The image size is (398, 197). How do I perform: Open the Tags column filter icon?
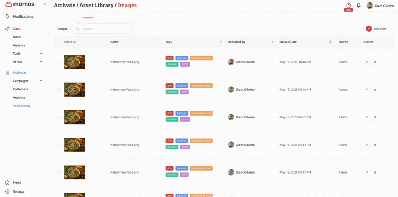click(x=220, y=42)
